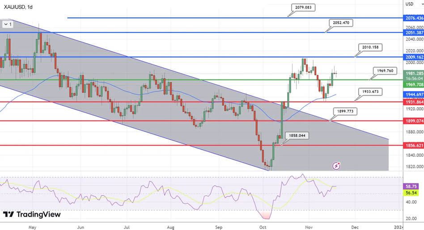Click the purple lightning events icon
Image resolution: width=424 pixels, height=230 pixels.
pos(337,166)
